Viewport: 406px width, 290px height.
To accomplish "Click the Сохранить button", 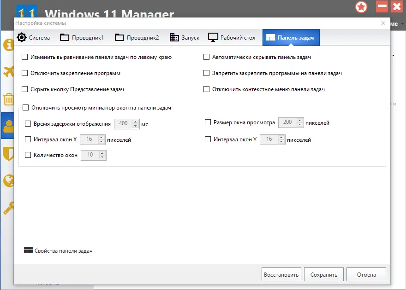I will pyautogui.click(x=324, y=274).
